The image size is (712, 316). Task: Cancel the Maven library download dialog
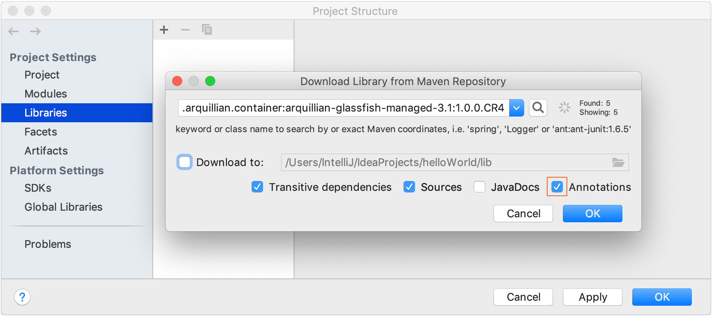523,214
